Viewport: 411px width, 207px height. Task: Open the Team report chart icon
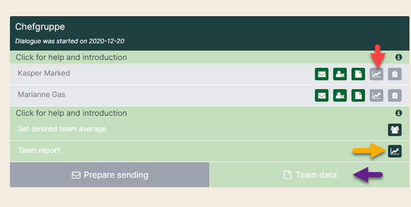pyautogui.click(x=395, y=151)
